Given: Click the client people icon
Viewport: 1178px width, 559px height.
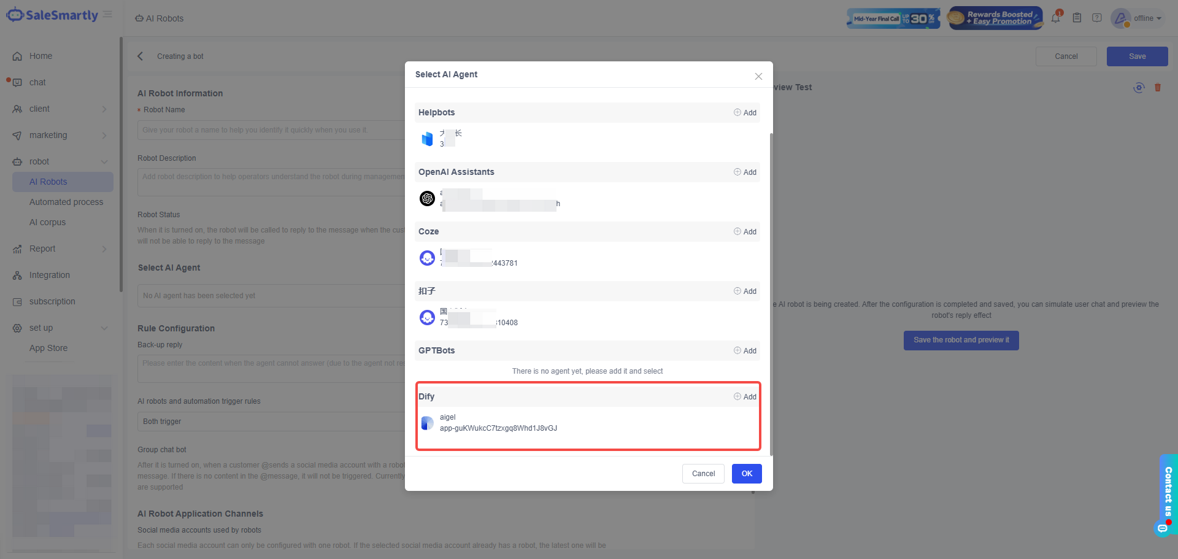Looking at the screenshot, I should pyautogui.click(x=17, y=109).
